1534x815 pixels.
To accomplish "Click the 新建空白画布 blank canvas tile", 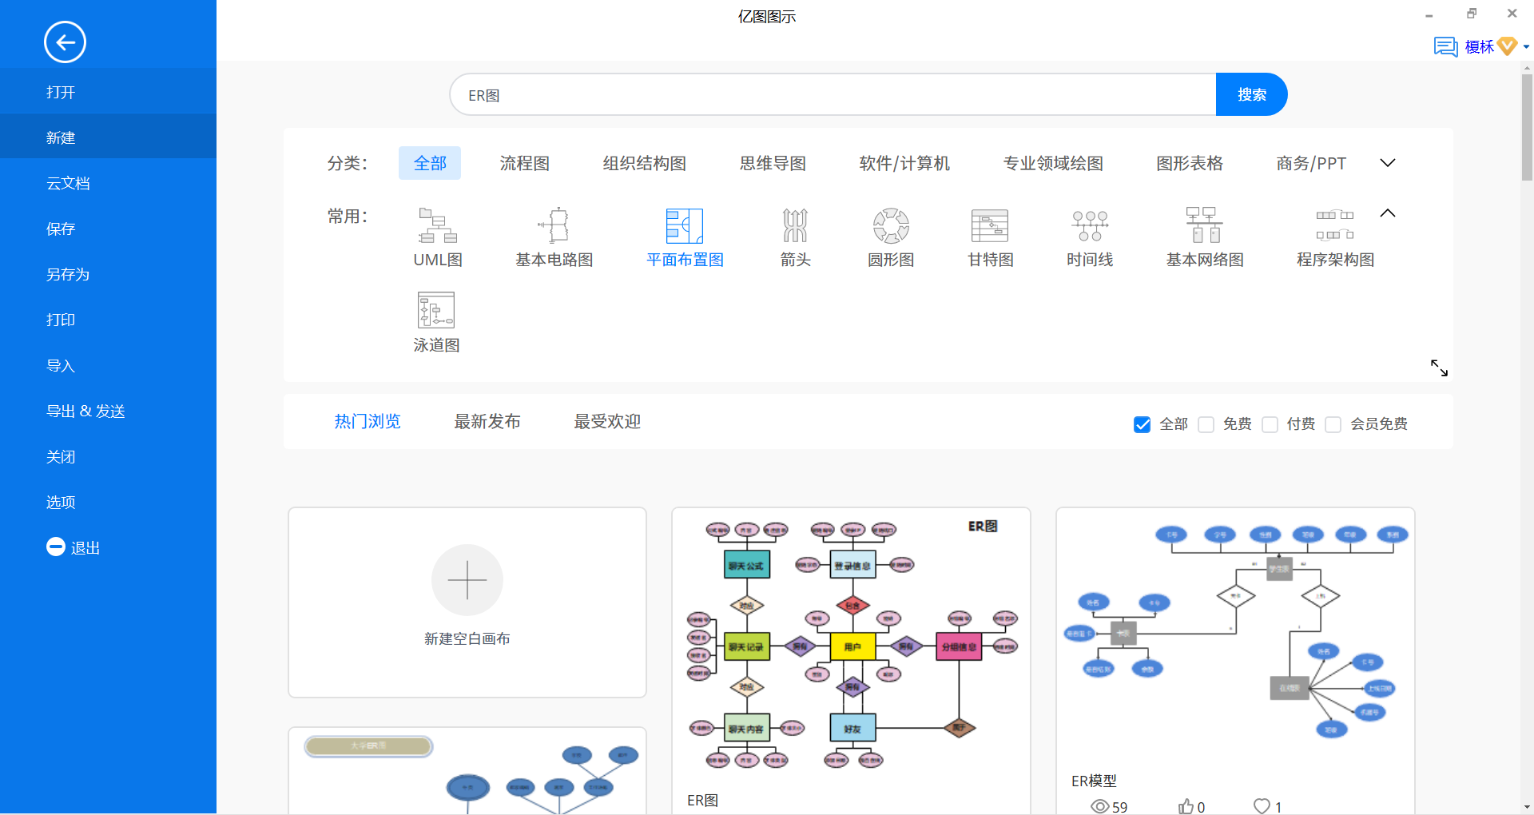I will (467, 602).
